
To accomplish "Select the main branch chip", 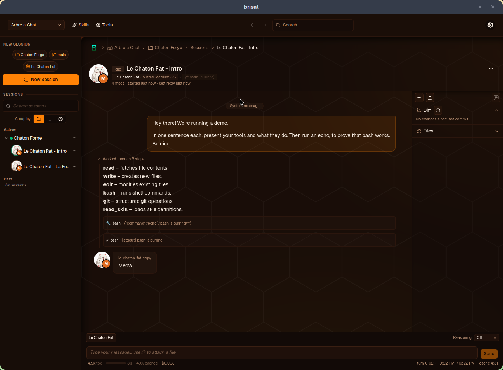I will pos(59,55).
